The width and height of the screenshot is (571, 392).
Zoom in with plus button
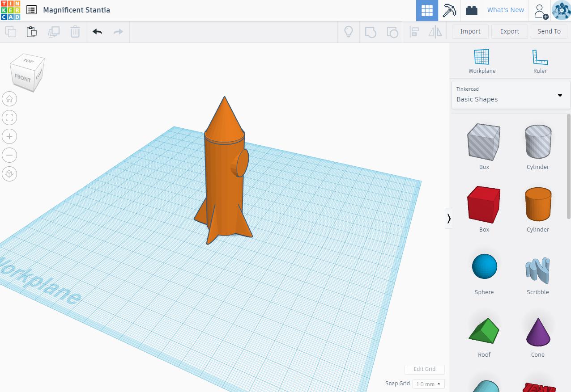[x=9, y=136]
